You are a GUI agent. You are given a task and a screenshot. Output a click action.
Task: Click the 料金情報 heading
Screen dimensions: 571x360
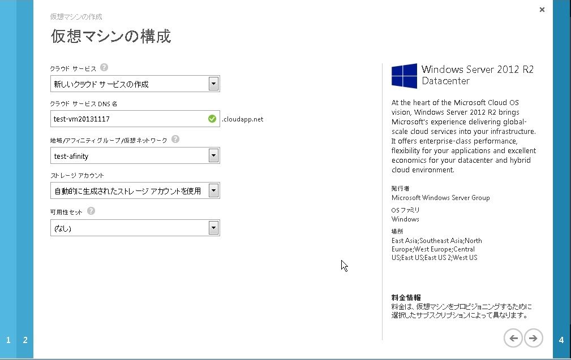[406, 297]
